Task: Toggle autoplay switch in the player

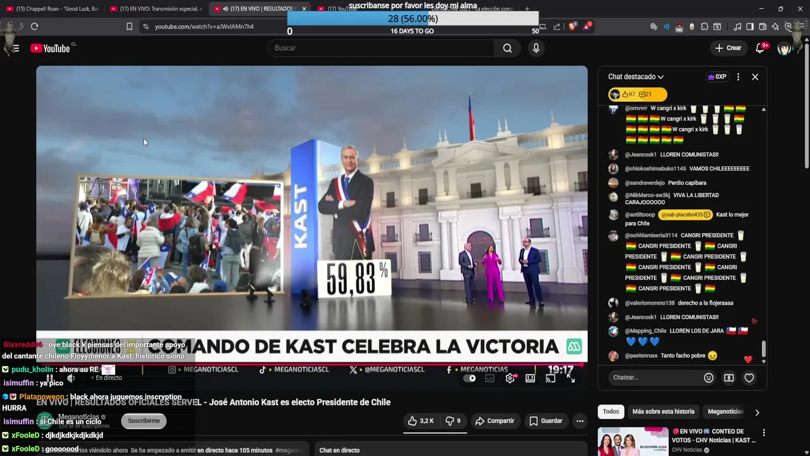Action: (470, 378)
